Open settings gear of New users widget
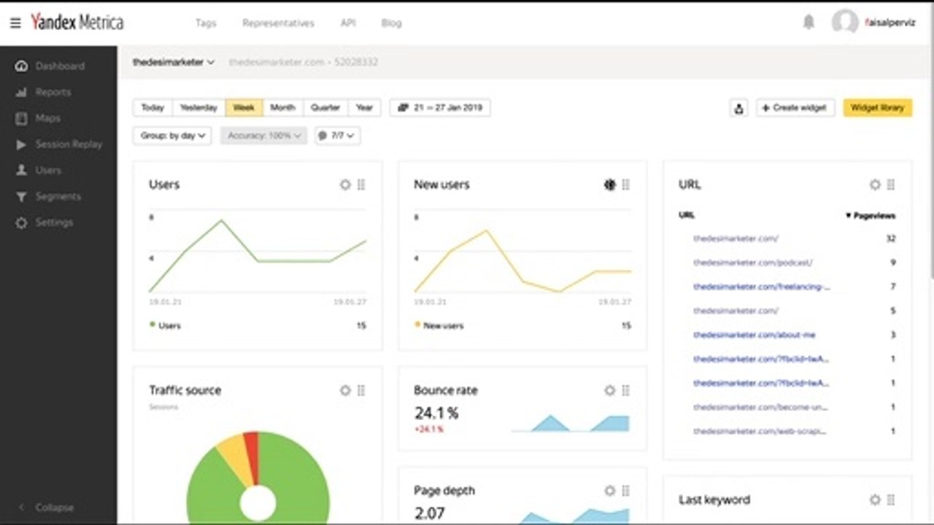 click(x=610, y=184)
